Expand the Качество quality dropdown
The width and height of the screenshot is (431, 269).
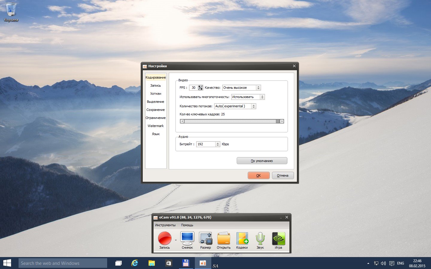[x=259, y=88]
